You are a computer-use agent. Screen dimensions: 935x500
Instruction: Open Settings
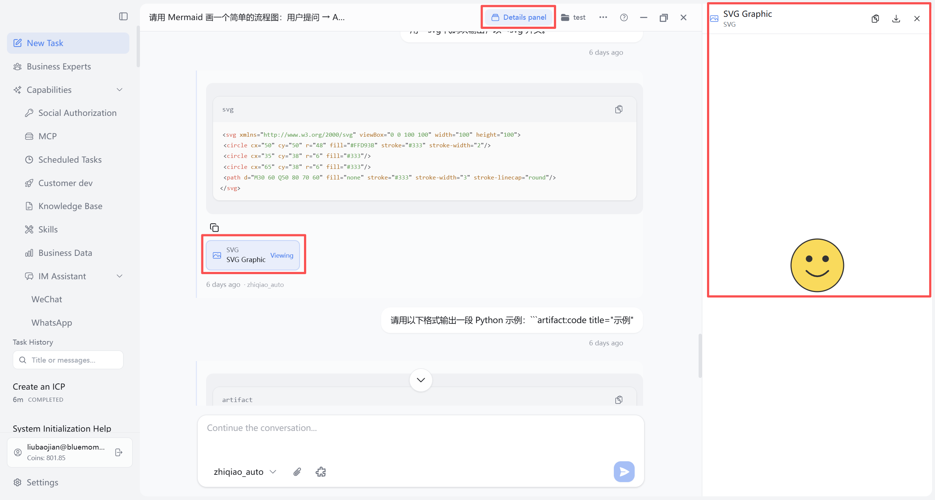click(36, 482)
